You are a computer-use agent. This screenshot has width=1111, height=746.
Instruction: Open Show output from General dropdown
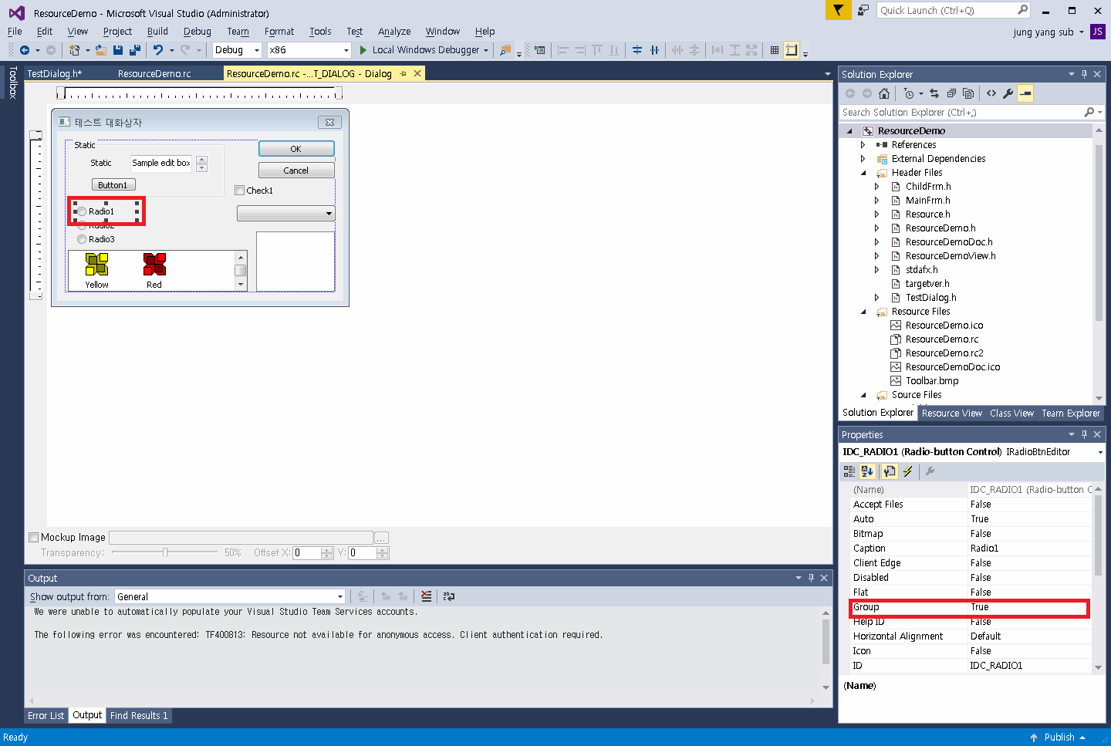click(x=339, y=596)
